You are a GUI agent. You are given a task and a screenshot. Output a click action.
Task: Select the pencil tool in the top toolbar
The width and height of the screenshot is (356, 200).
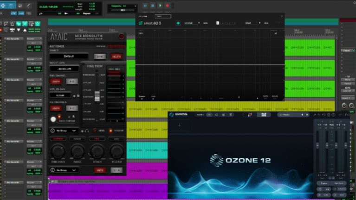click(28, 6)
